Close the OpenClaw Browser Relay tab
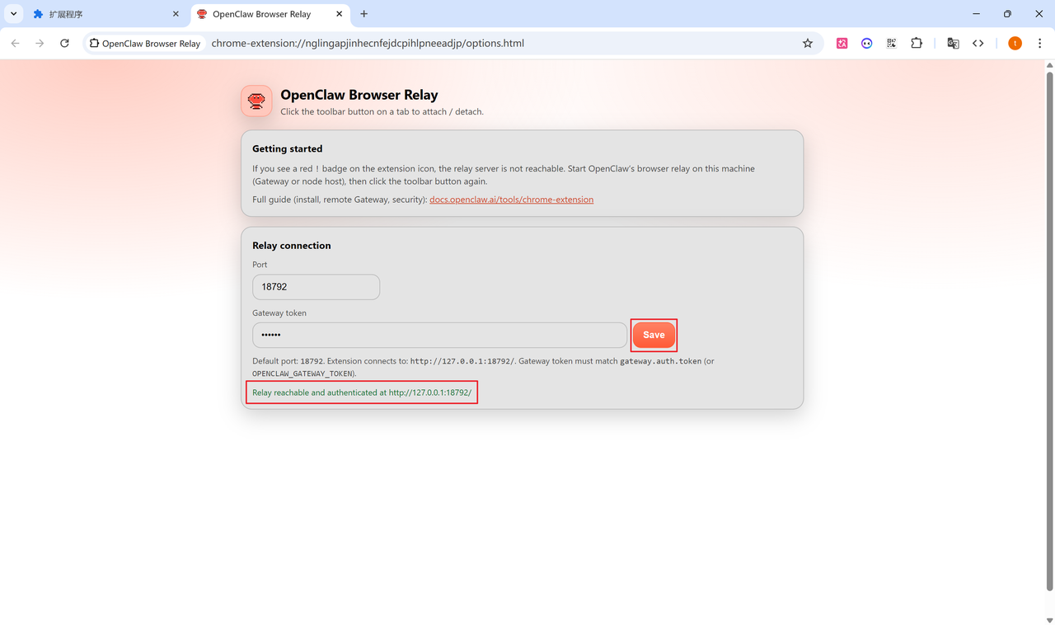 [340, 14]
